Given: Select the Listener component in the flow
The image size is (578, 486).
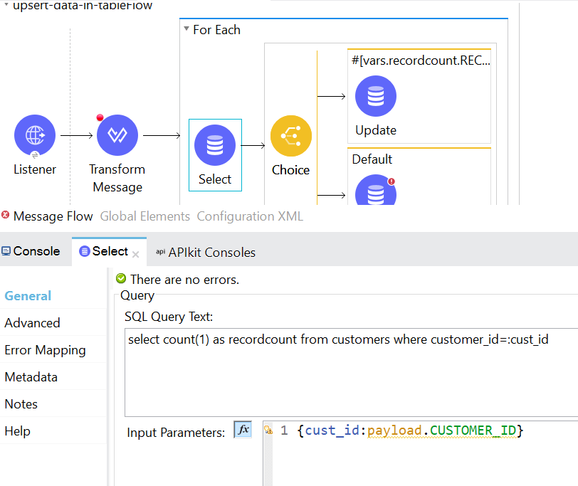Looking at the screenshot, I should click(x=35, y=135).
